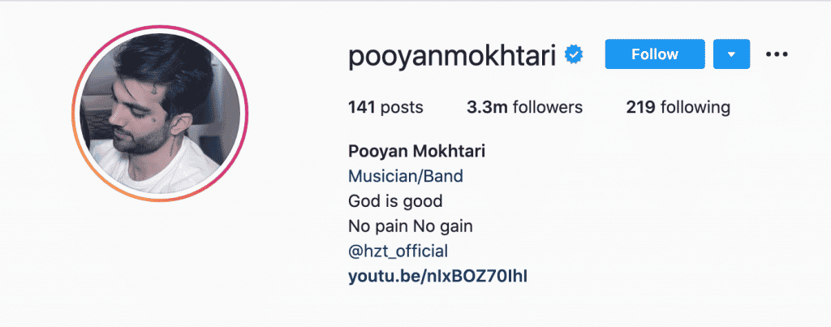Click the Pooyan Mokhtari display name
This screenshot has width=831, height=327.
(x=411, y=152)
